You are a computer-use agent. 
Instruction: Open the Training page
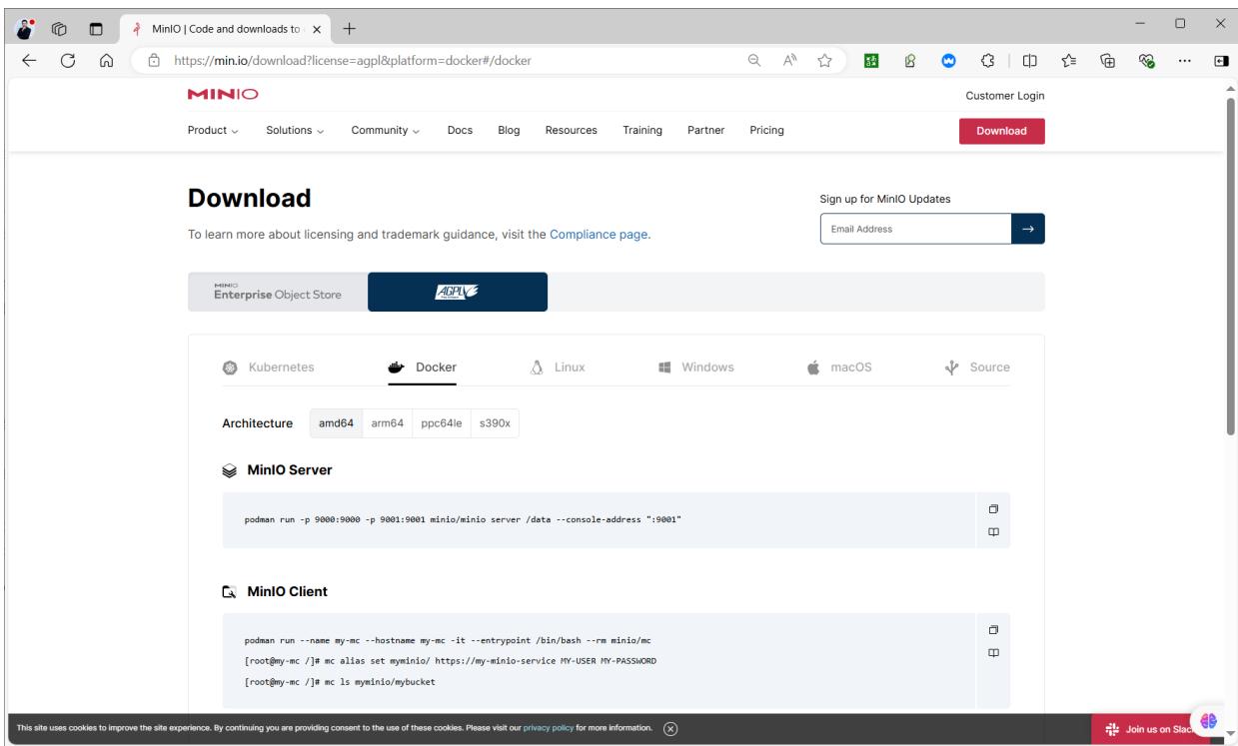[x=642, y=130]
